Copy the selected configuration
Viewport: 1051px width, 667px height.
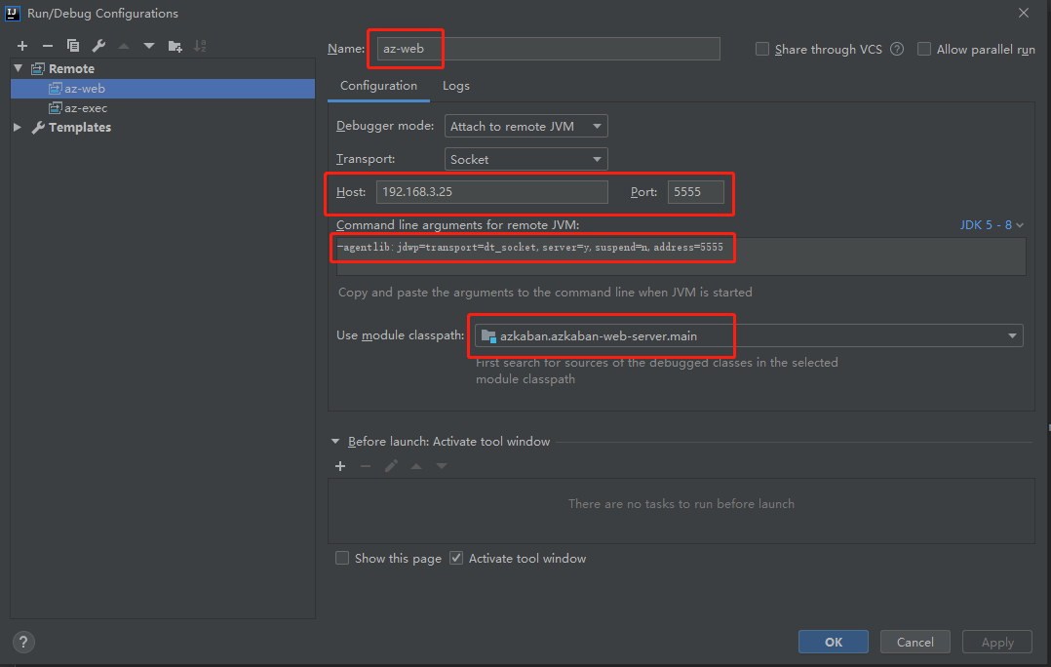click(x=73, y=46)
